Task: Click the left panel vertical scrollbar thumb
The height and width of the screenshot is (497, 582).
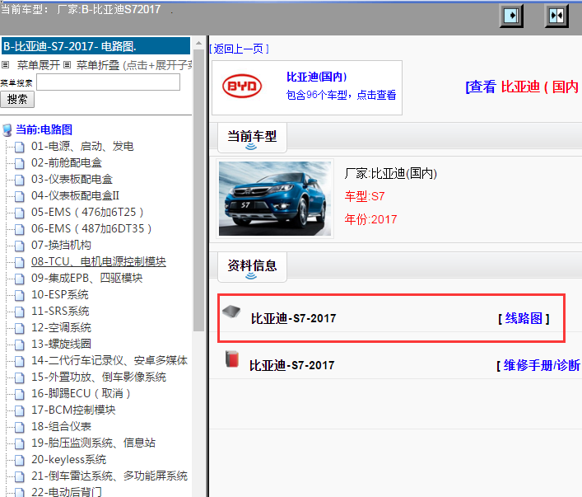Action: coord(198,190)
